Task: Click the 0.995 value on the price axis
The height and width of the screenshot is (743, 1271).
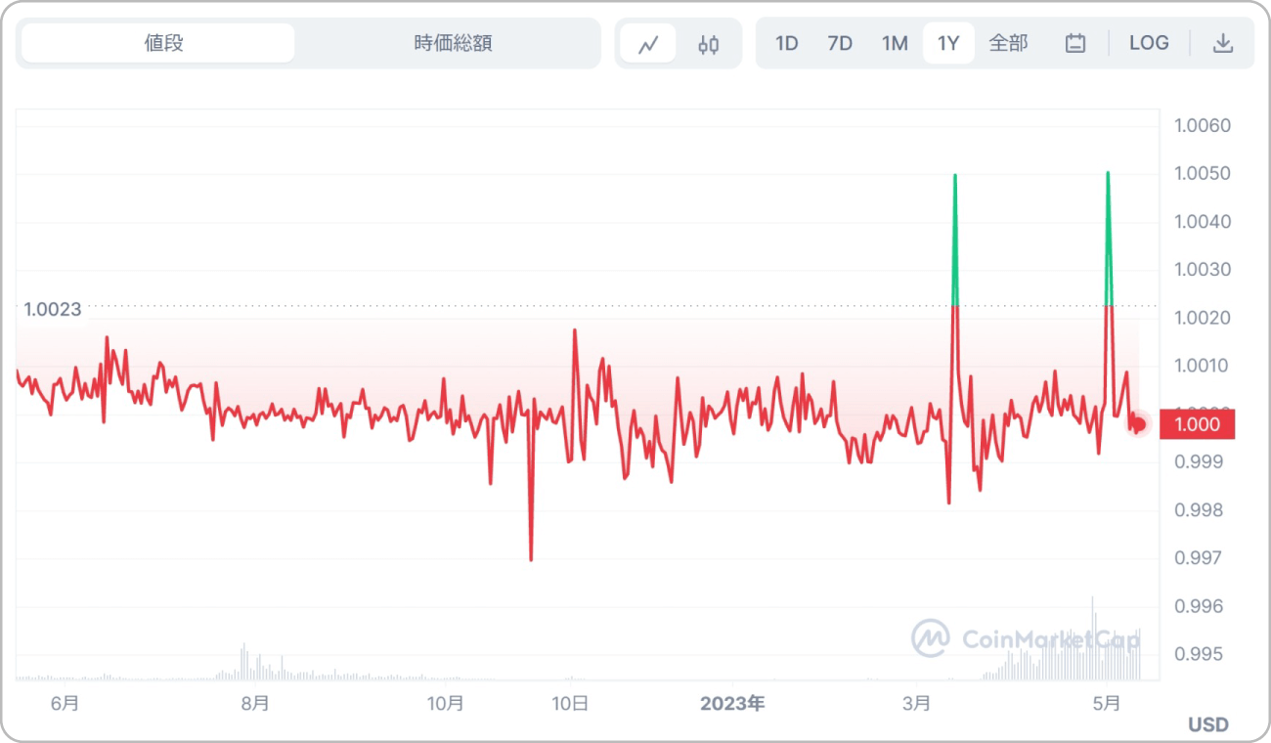Action: (1198, 654)
